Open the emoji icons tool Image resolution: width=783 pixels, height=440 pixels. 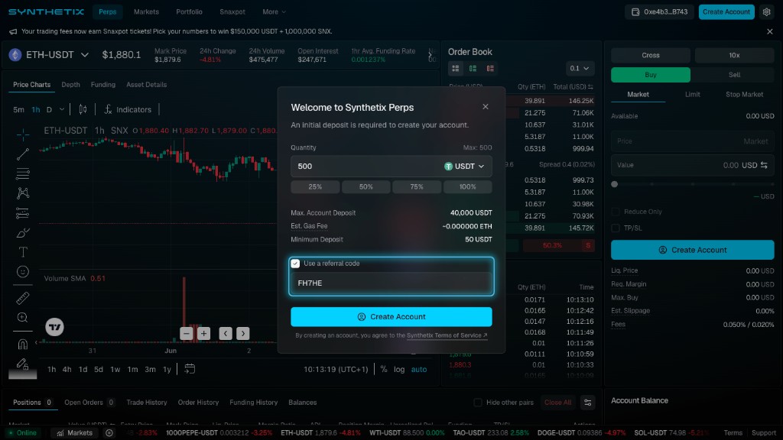[x=22, y=271]
